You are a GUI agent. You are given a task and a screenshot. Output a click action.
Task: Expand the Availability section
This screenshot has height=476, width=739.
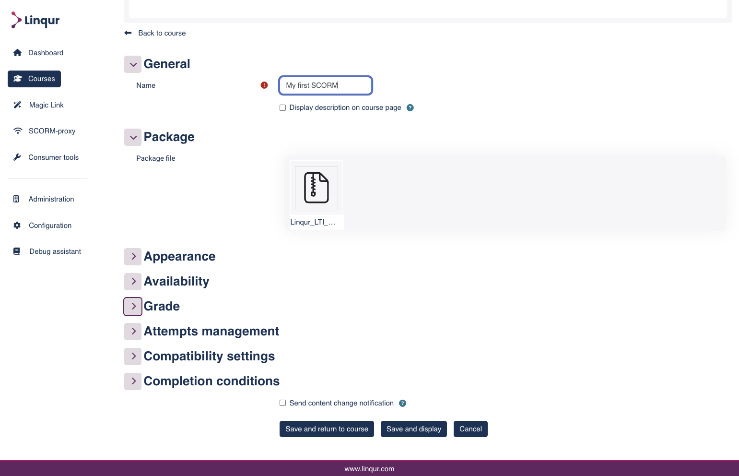click(133, 282)
